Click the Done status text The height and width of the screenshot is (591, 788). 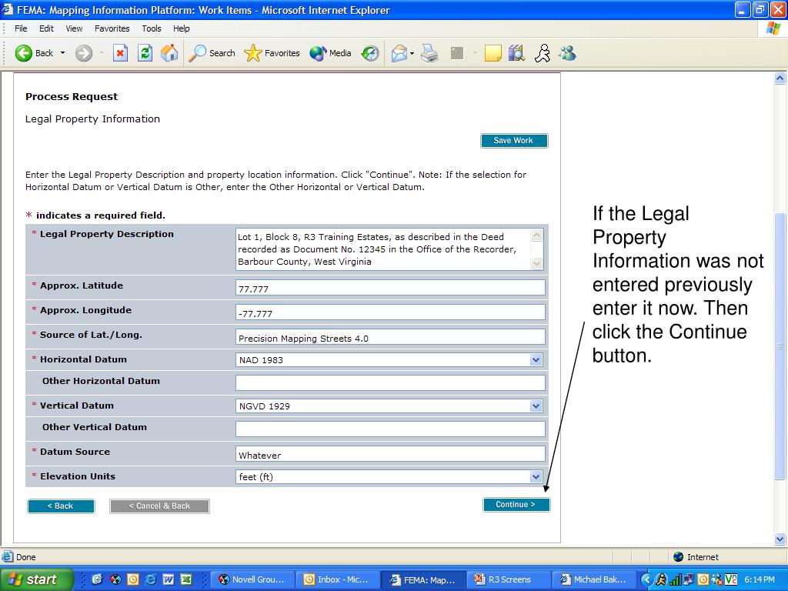pyautogui.click(x=25, y=557)
